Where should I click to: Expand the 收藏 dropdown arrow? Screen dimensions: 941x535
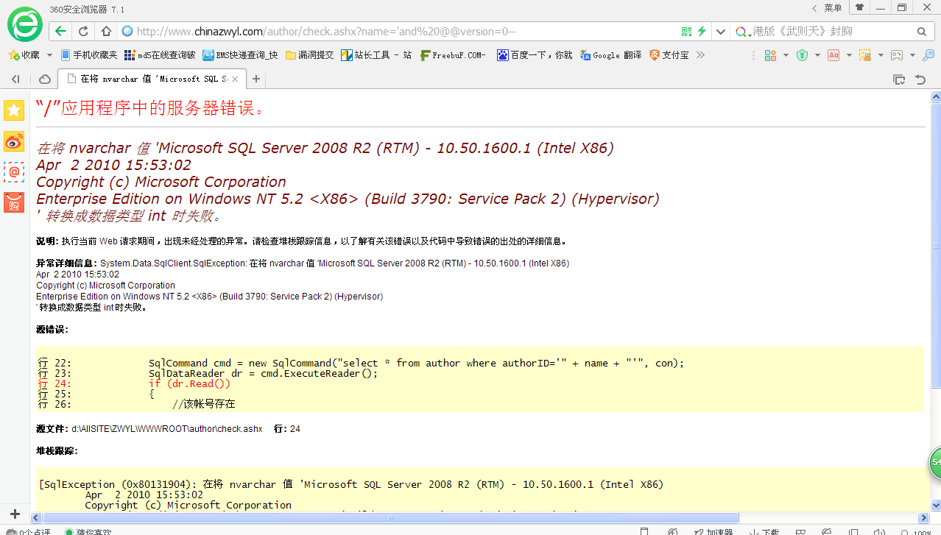pyautogui.click(x=49, y=55)
